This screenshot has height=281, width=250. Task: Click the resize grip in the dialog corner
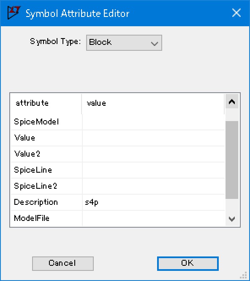(x=244, y=275)
